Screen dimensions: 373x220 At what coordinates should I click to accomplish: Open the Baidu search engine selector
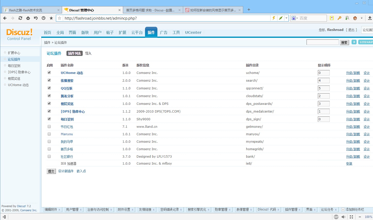(x=295, y=18)
